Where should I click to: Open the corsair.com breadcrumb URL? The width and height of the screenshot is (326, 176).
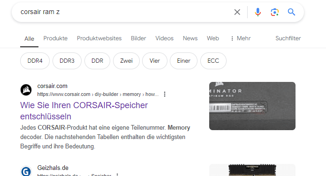pyautogui.click(x=98, y=94)
